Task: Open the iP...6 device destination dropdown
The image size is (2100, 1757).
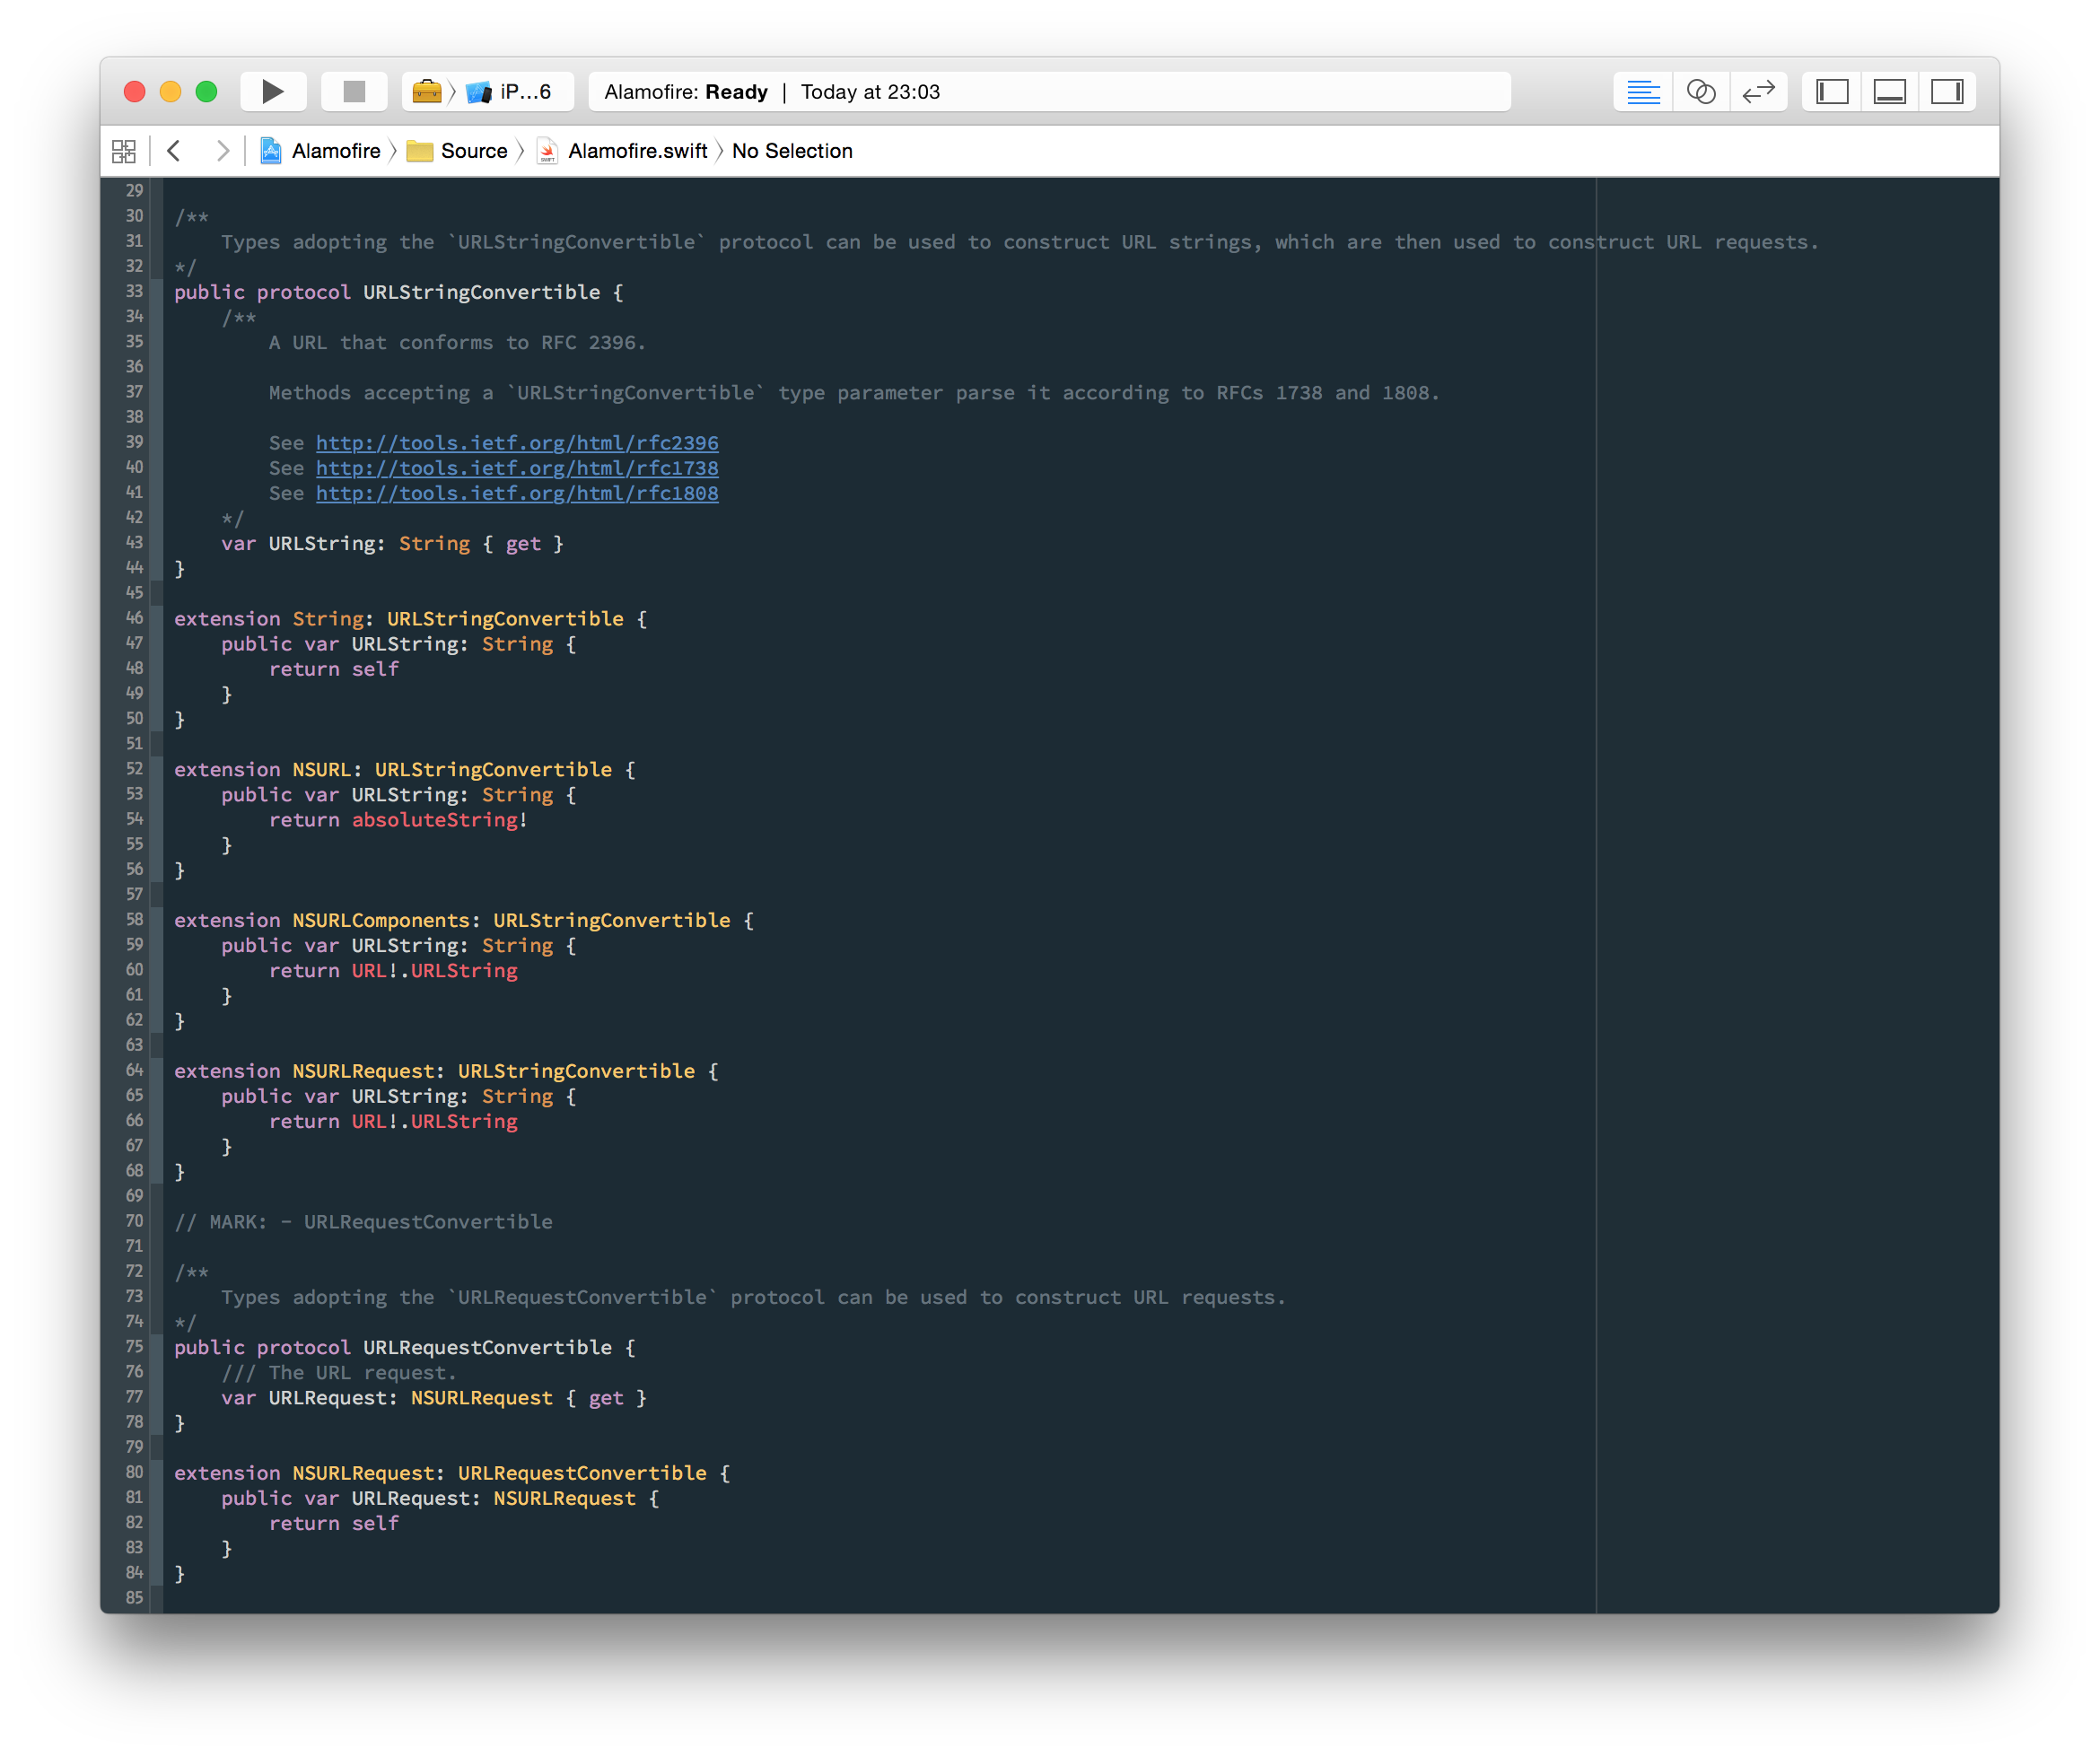Action: pyautogui.click(x=511, y=92)
